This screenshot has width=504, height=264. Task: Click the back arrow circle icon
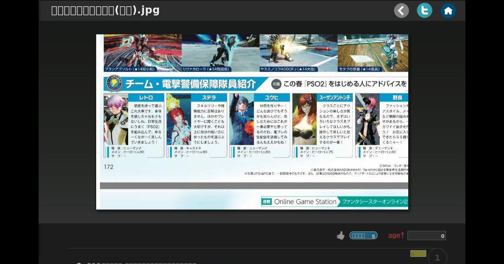[402, 10]
